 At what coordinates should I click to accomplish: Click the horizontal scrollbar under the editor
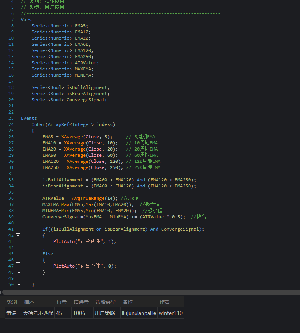151,292
